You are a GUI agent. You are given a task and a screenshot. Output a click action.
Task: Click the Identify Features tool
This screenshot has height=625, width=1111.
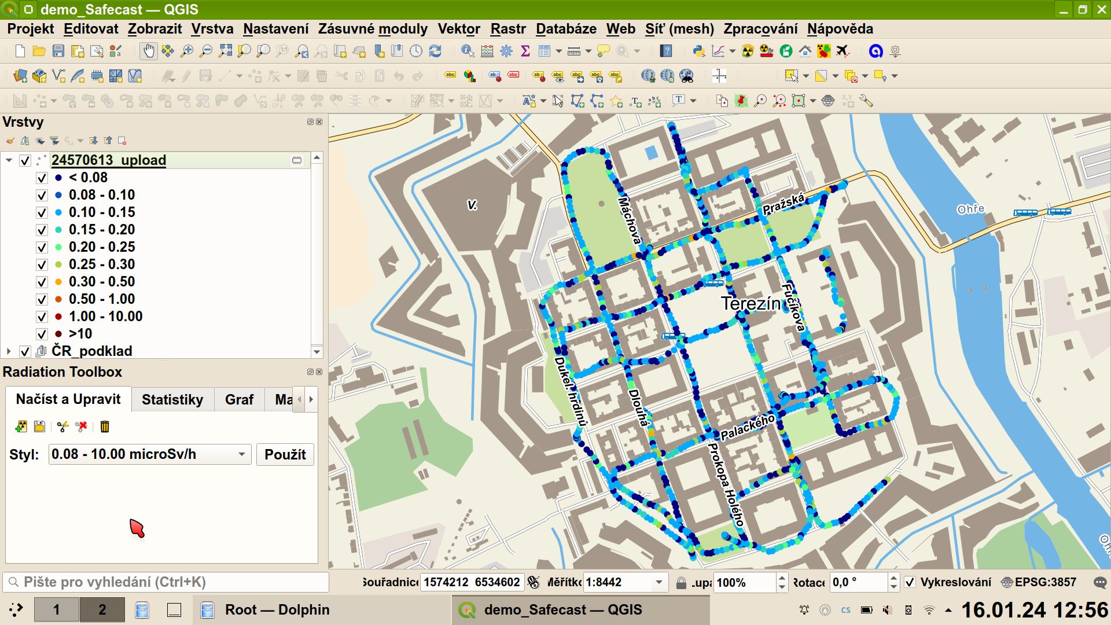click(468, 52)
